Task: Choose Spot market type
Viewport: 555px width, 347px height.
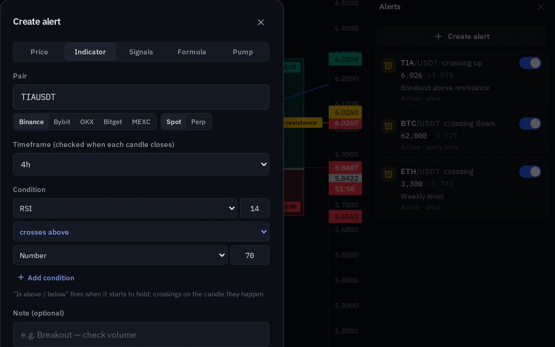Action: click(174, 122)
